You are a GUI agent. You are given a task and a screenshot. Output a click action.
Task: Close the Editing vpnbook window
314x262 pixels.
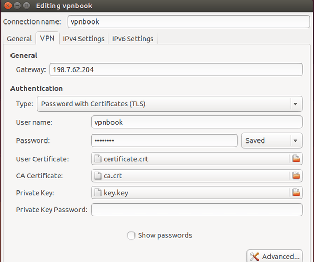8,6
